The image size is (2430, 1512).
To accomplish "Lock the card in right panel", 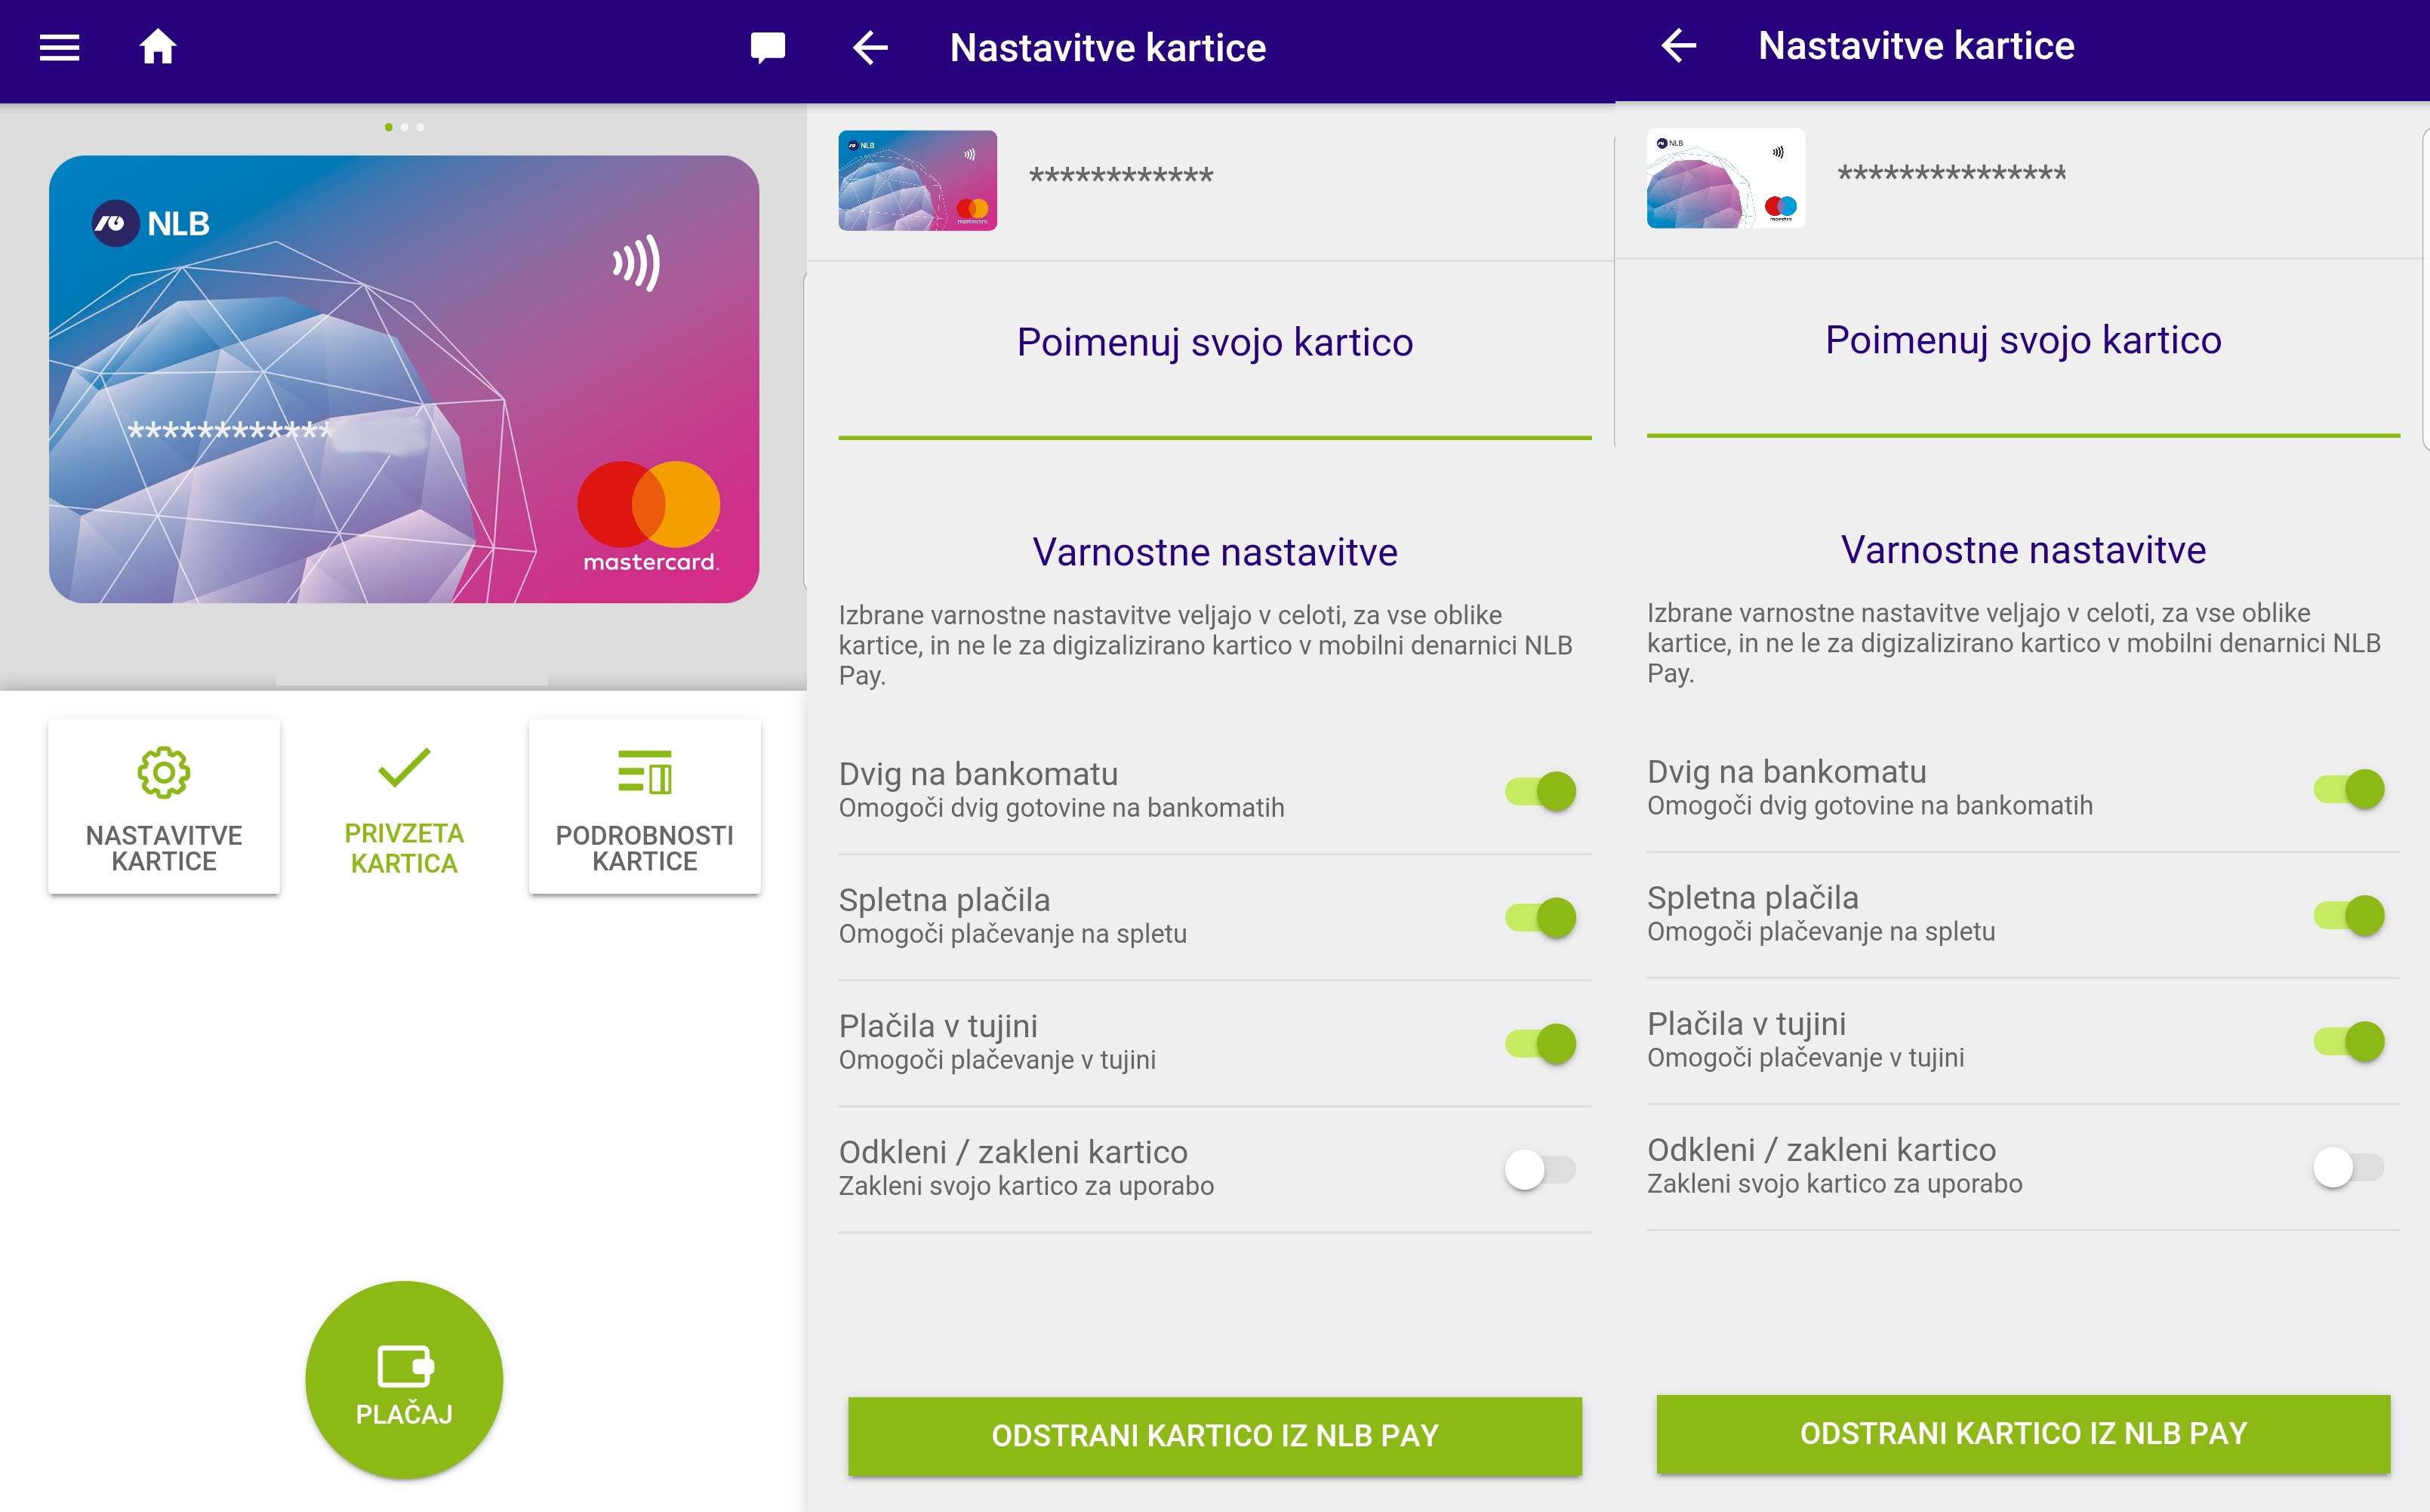I will point(2349,1167).
